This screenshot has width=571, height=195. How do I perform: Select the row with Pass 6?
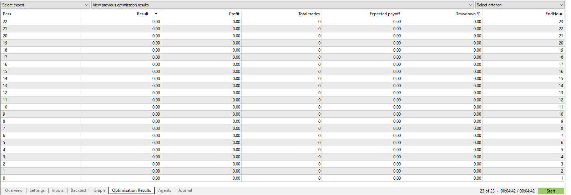coord(282,136)
